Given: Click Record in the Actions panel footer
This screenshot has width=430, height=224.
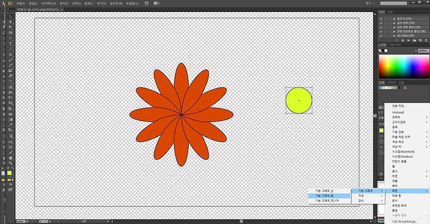Looking at the screenshot, I should click(x=403, y=40).
